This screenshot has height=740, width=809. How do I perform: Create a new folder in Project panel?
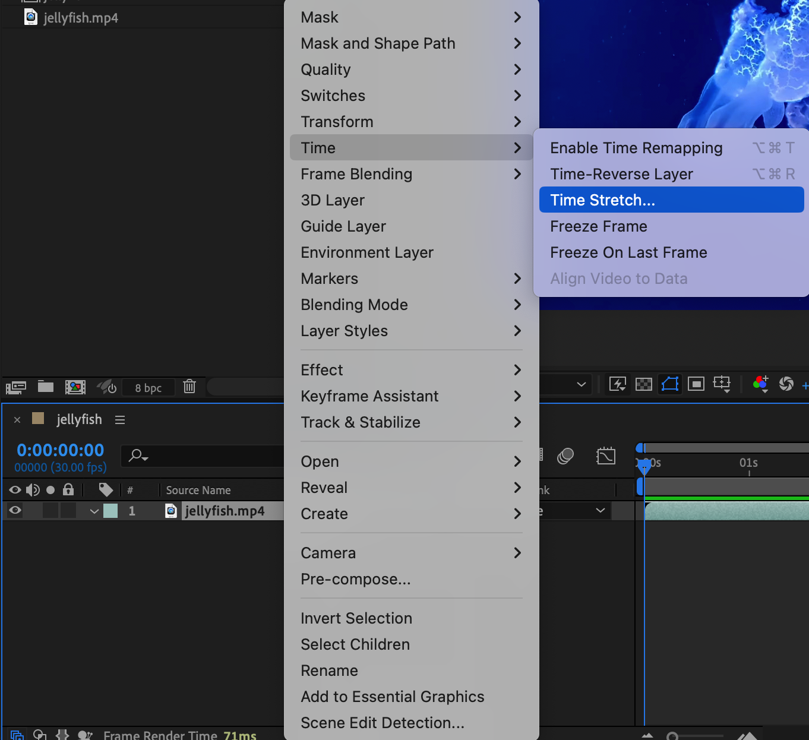(x=46, y=387)
